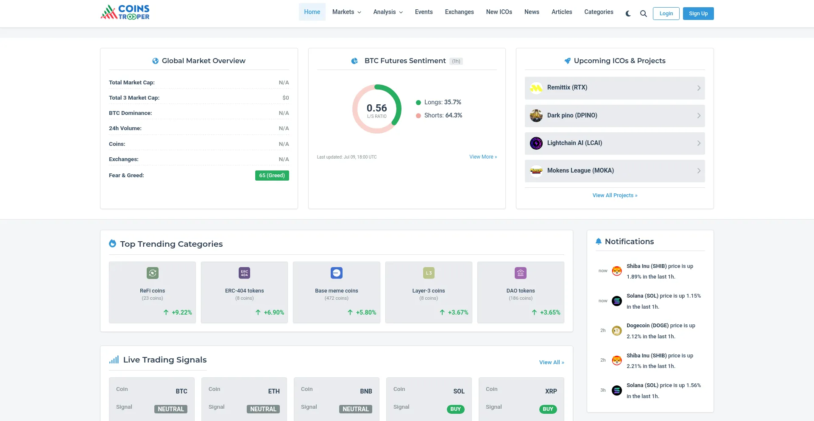Expand Mokens League (MOKA) chevron arrow
814x421 pixels.
(699, 171)
